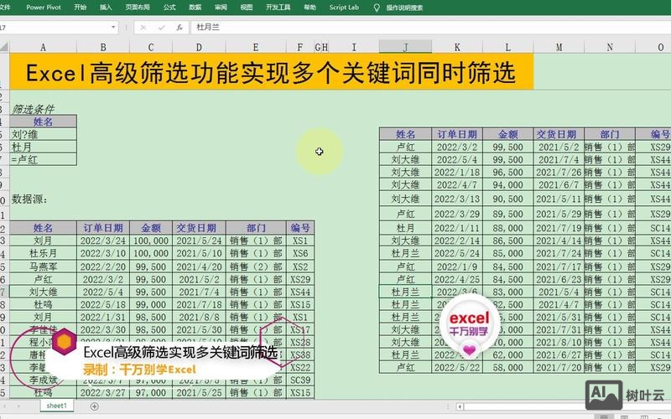Select the criteria cell 刘?维
671x419 pixels.
click(43, 134)
